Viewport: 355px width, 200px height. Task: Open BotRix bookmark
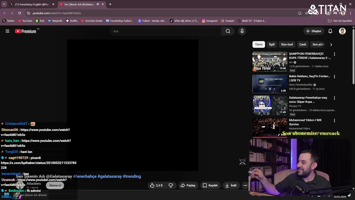[x=72, y=21]
